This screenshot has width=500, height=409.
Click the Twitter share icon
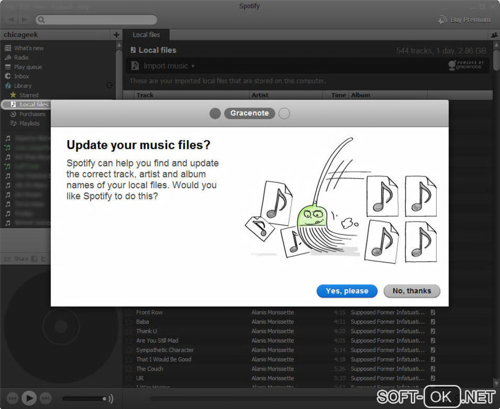pos(43,259)
